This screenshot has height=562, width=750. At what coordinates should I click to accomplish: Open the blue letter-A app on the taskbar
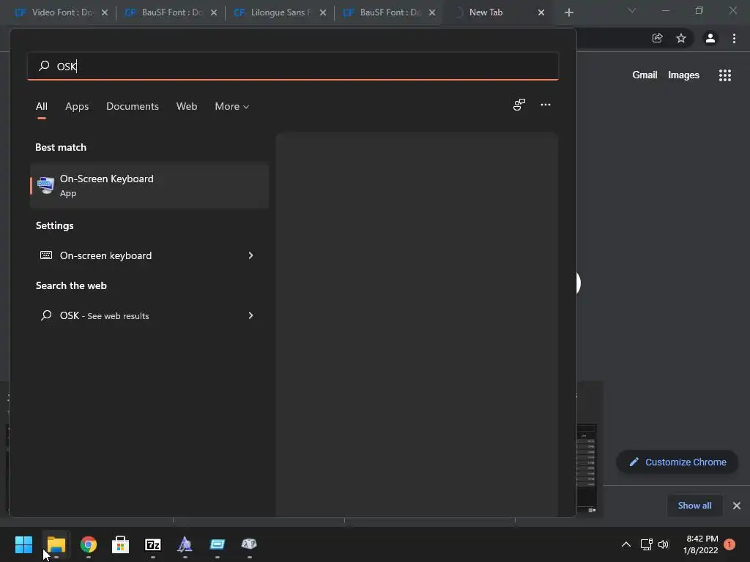coord(185,544)
